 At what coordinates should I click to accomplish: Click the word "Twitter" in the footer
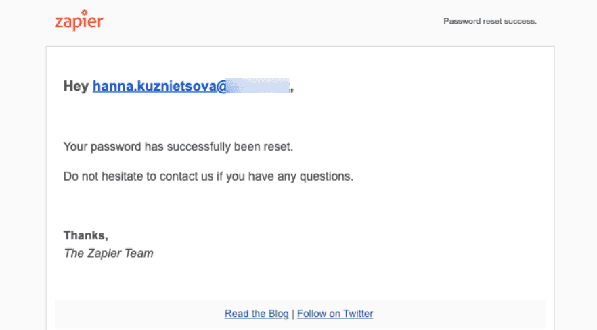pyautogui.click(x=358, y=314)
